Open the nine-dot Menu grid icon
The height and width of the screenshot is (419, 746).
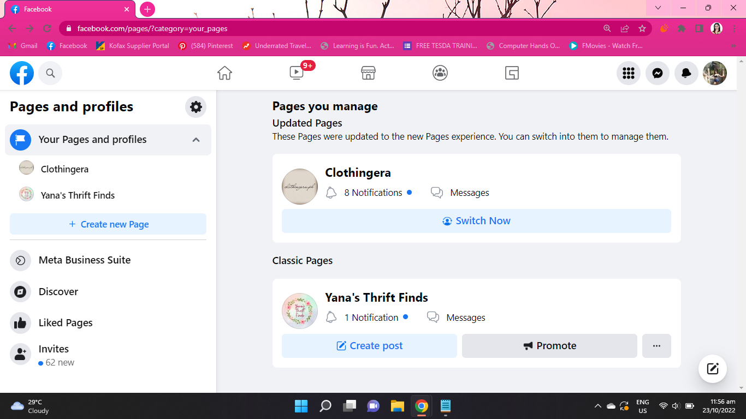[629, 73]
